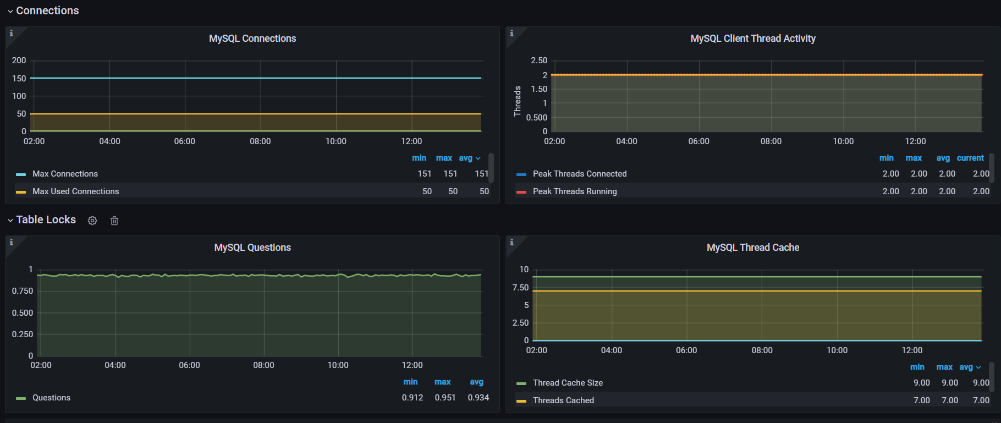Sort Client Thread Activity legend by current

(970, 158)
